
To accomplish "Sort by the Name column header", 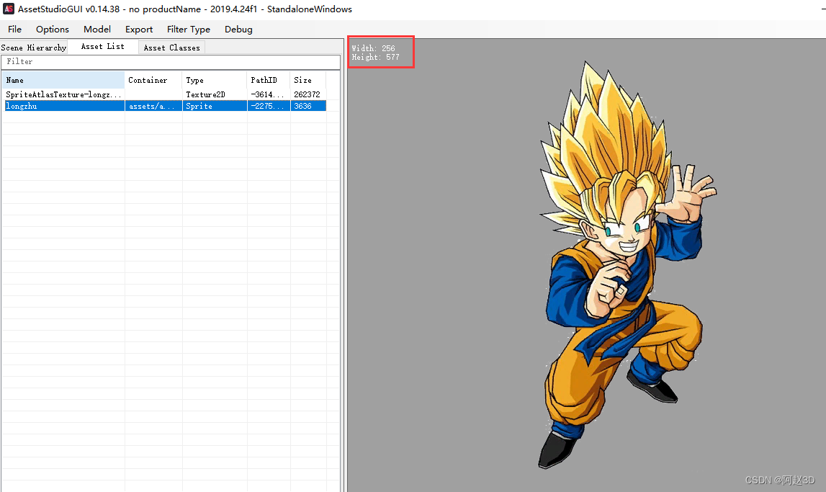I will coord(63,80).
